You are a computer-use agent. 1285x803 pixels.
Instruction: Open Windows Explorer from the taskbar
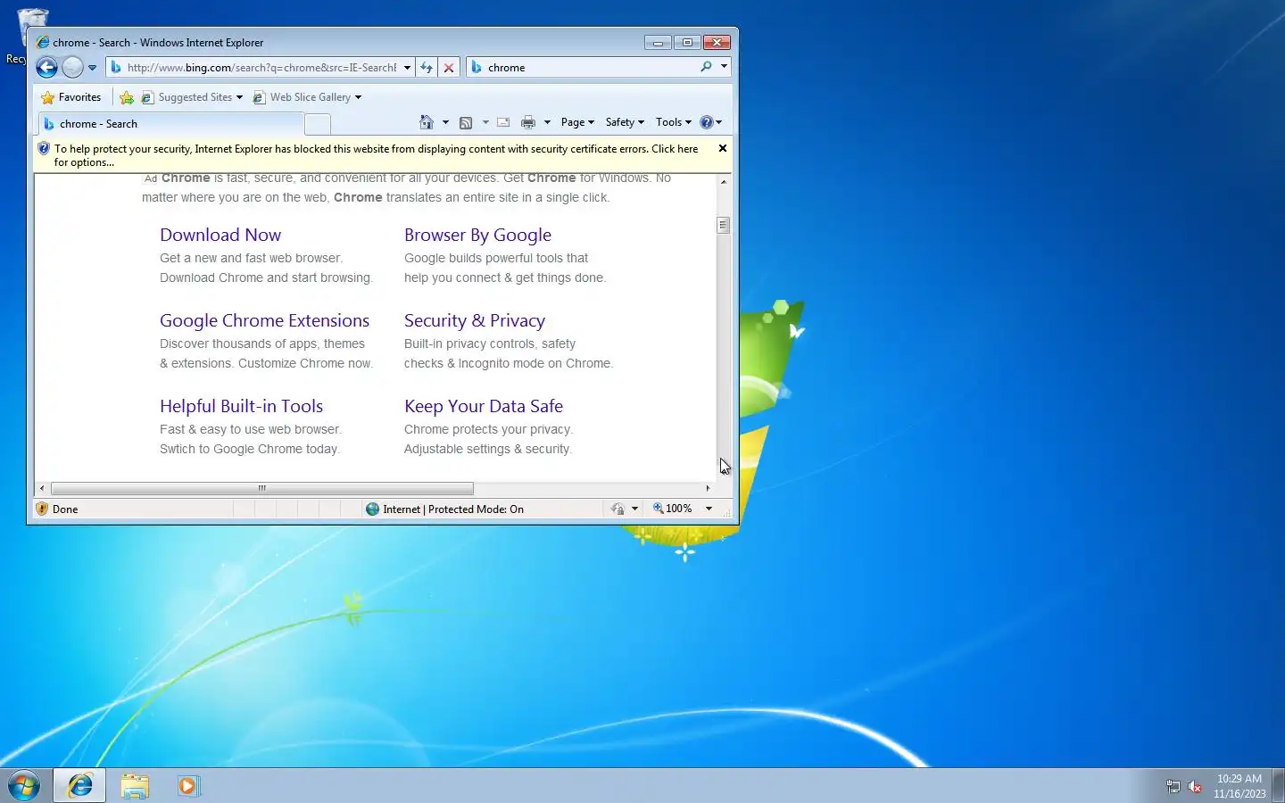pyautogui.click(x=135, y=786)
